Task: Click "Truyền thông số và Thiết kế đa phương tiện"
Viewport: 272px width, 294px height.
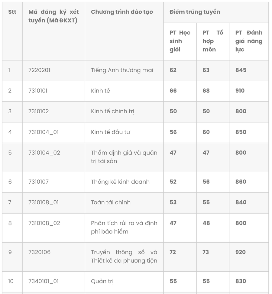Action: (x=124, y=256)
